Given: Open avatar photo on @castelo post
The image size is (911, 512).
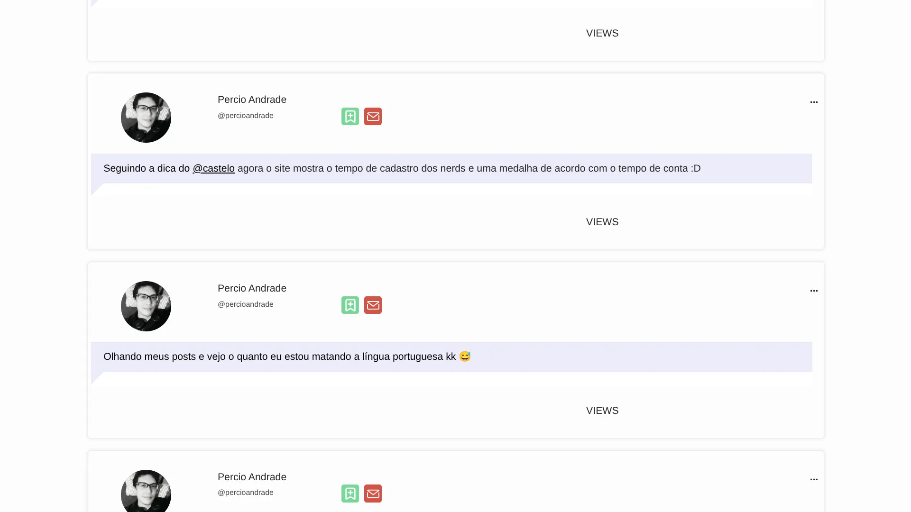Looking at the screenshot, I should coord(146,118).
